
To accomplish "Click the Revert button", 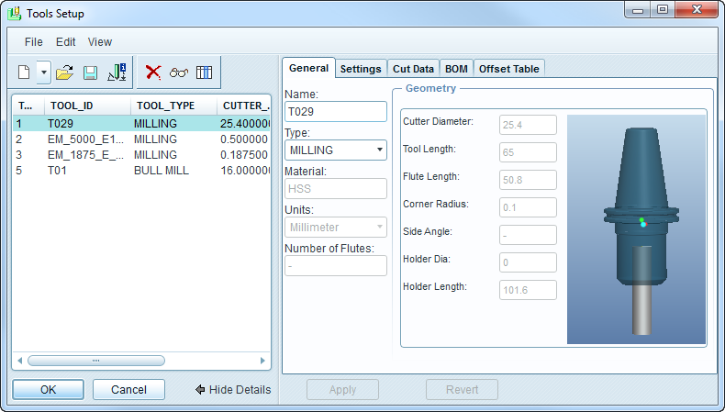I will coord(462,390).
